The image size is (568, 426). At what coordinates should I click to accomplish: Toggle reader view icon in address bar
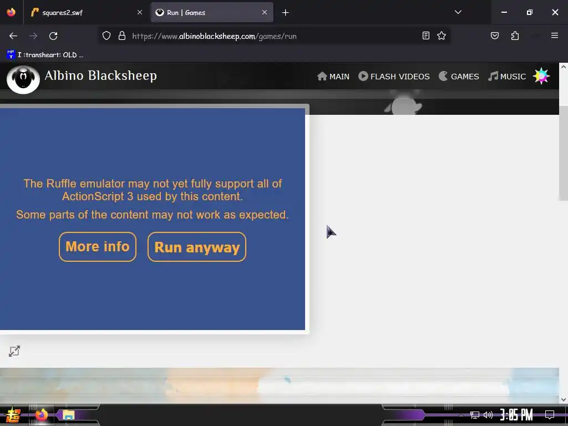[x=426, y=35]
